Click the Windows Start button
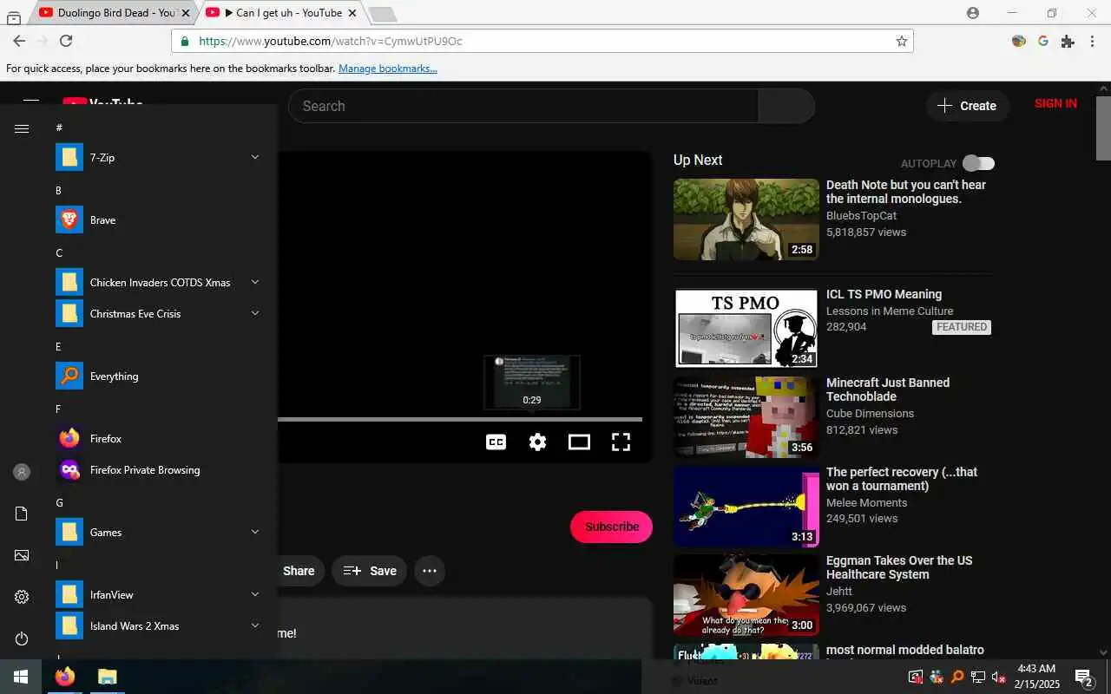This screenshot has height=694, width=1111. [21, 677]
